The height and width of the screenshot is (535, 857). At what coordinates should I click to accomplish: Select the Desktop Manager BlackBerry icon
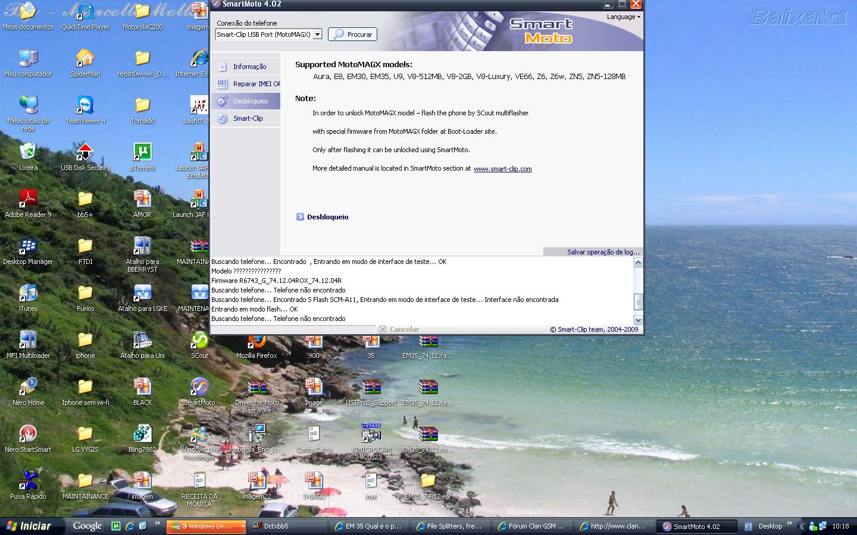point(28,251)
